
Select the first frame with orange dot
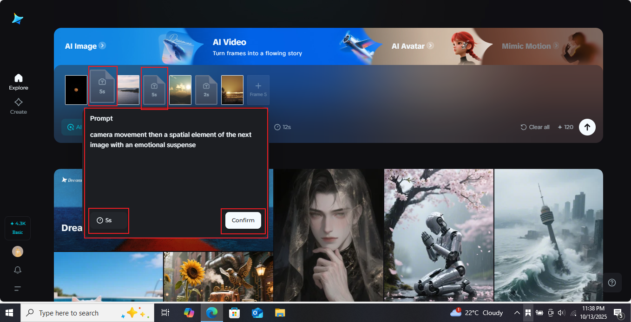point(76,90)
